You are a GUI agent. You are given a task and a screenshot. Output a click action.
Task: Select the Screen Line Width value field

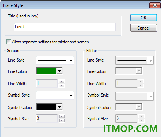point(47,83)
